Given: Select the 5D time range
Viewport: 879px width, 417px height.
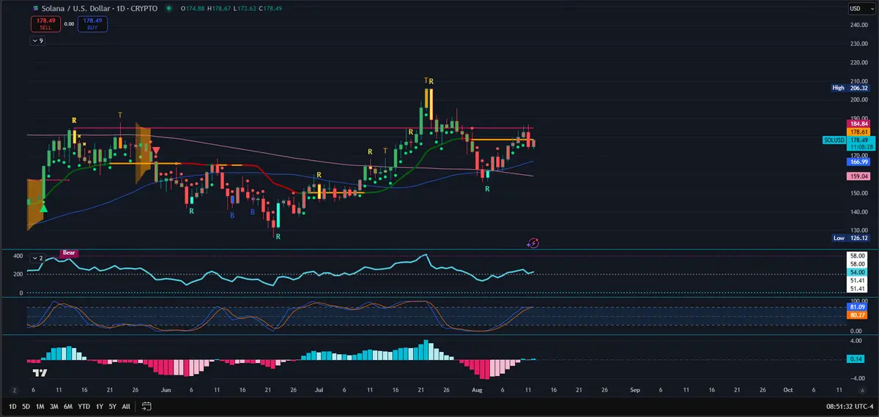Looking at the screenshot, I should [x=26, y=405].
